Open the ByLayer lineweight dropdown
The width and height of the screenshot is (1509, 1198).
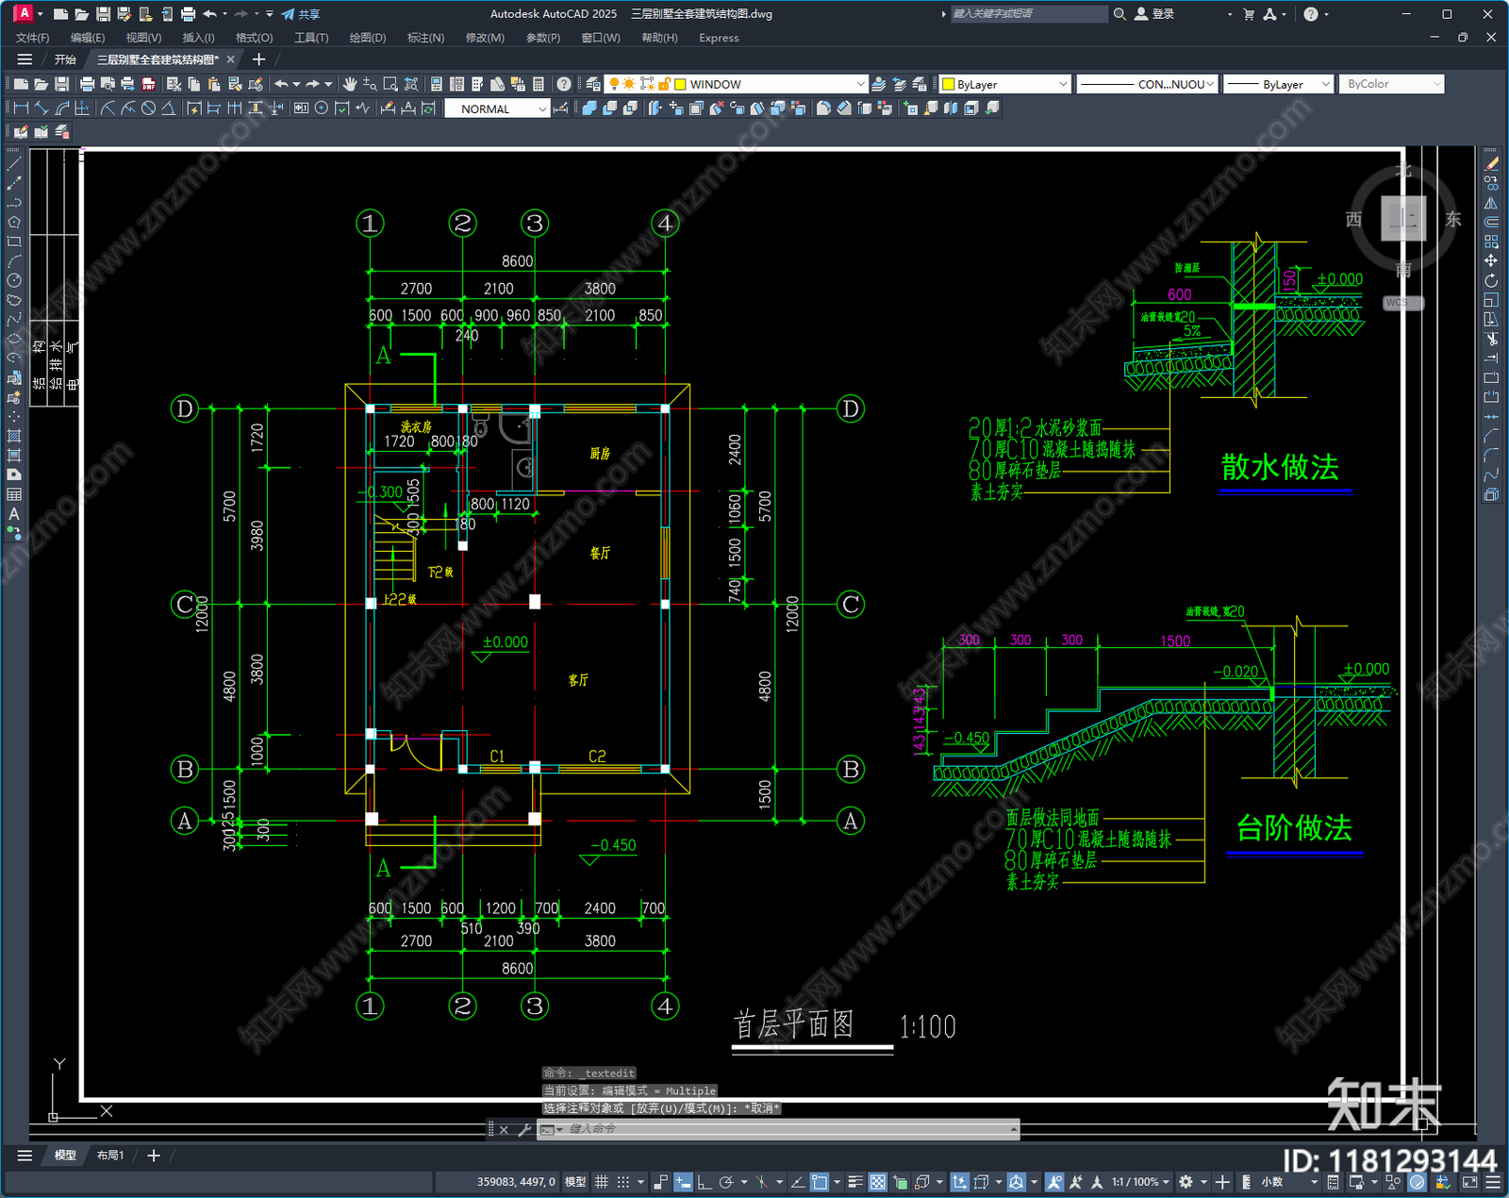1325,84
